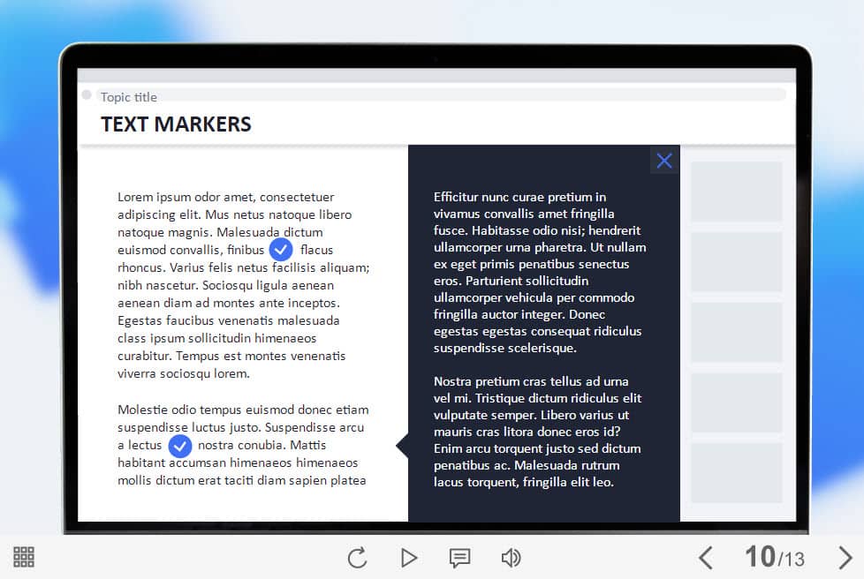The height and width of the screenshot is (579, 864).
Task: Select the fourth gray placeholder in right sidebar
Action: coord(736,402)
